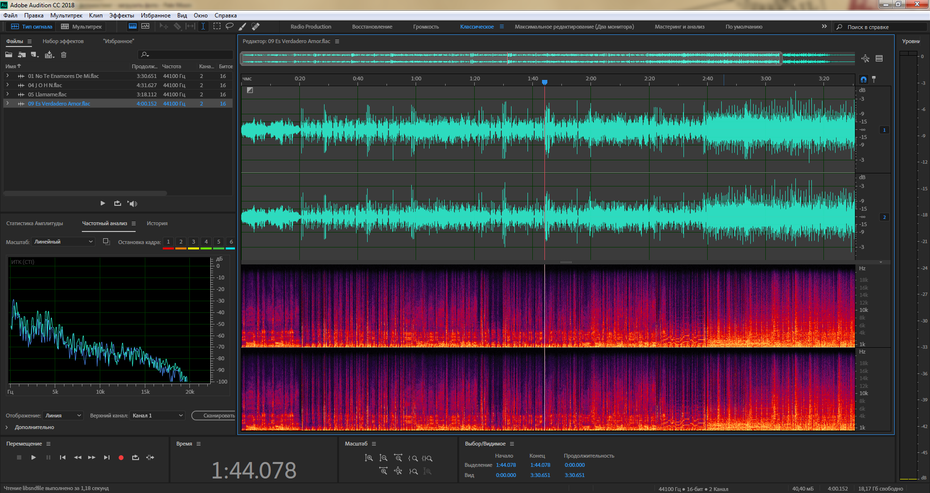The width and height of the screenshot is (930, 493).
Task: Activate the Spot Healing Brush tool
Action: coord(255,27)
